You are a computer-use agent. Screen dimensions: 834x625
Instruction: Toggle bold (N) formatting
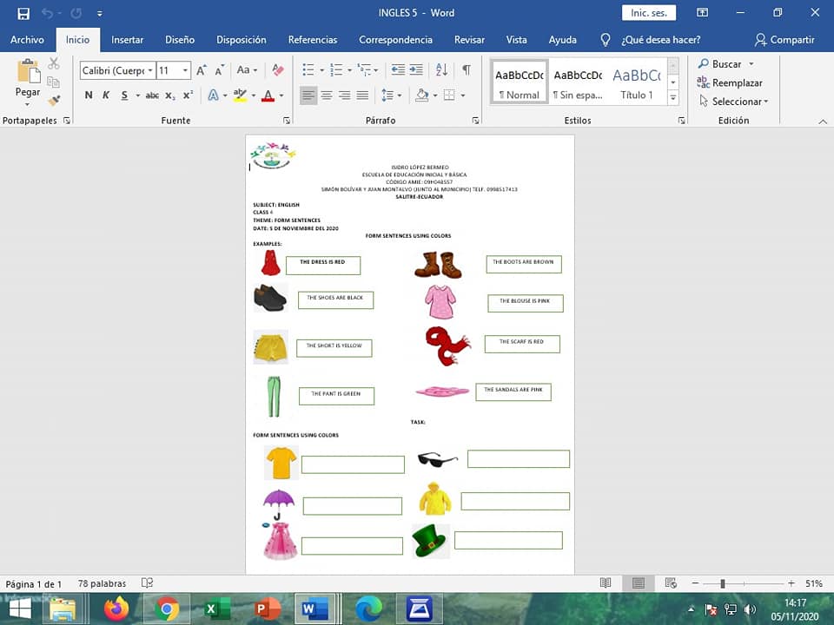[89, 95]
